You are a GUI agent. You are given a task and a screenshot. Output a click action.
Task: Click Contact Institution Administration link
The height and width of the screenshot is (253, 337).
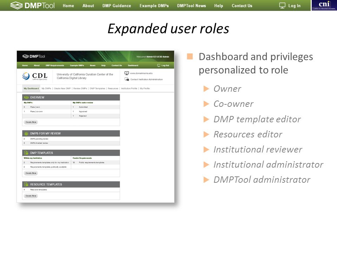pyautogui.click(x=147, y=79)
